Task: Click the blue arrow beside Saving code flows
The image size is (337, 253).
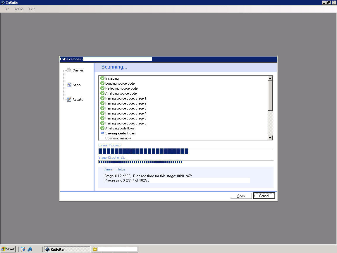Action: (x=102, y=133)
